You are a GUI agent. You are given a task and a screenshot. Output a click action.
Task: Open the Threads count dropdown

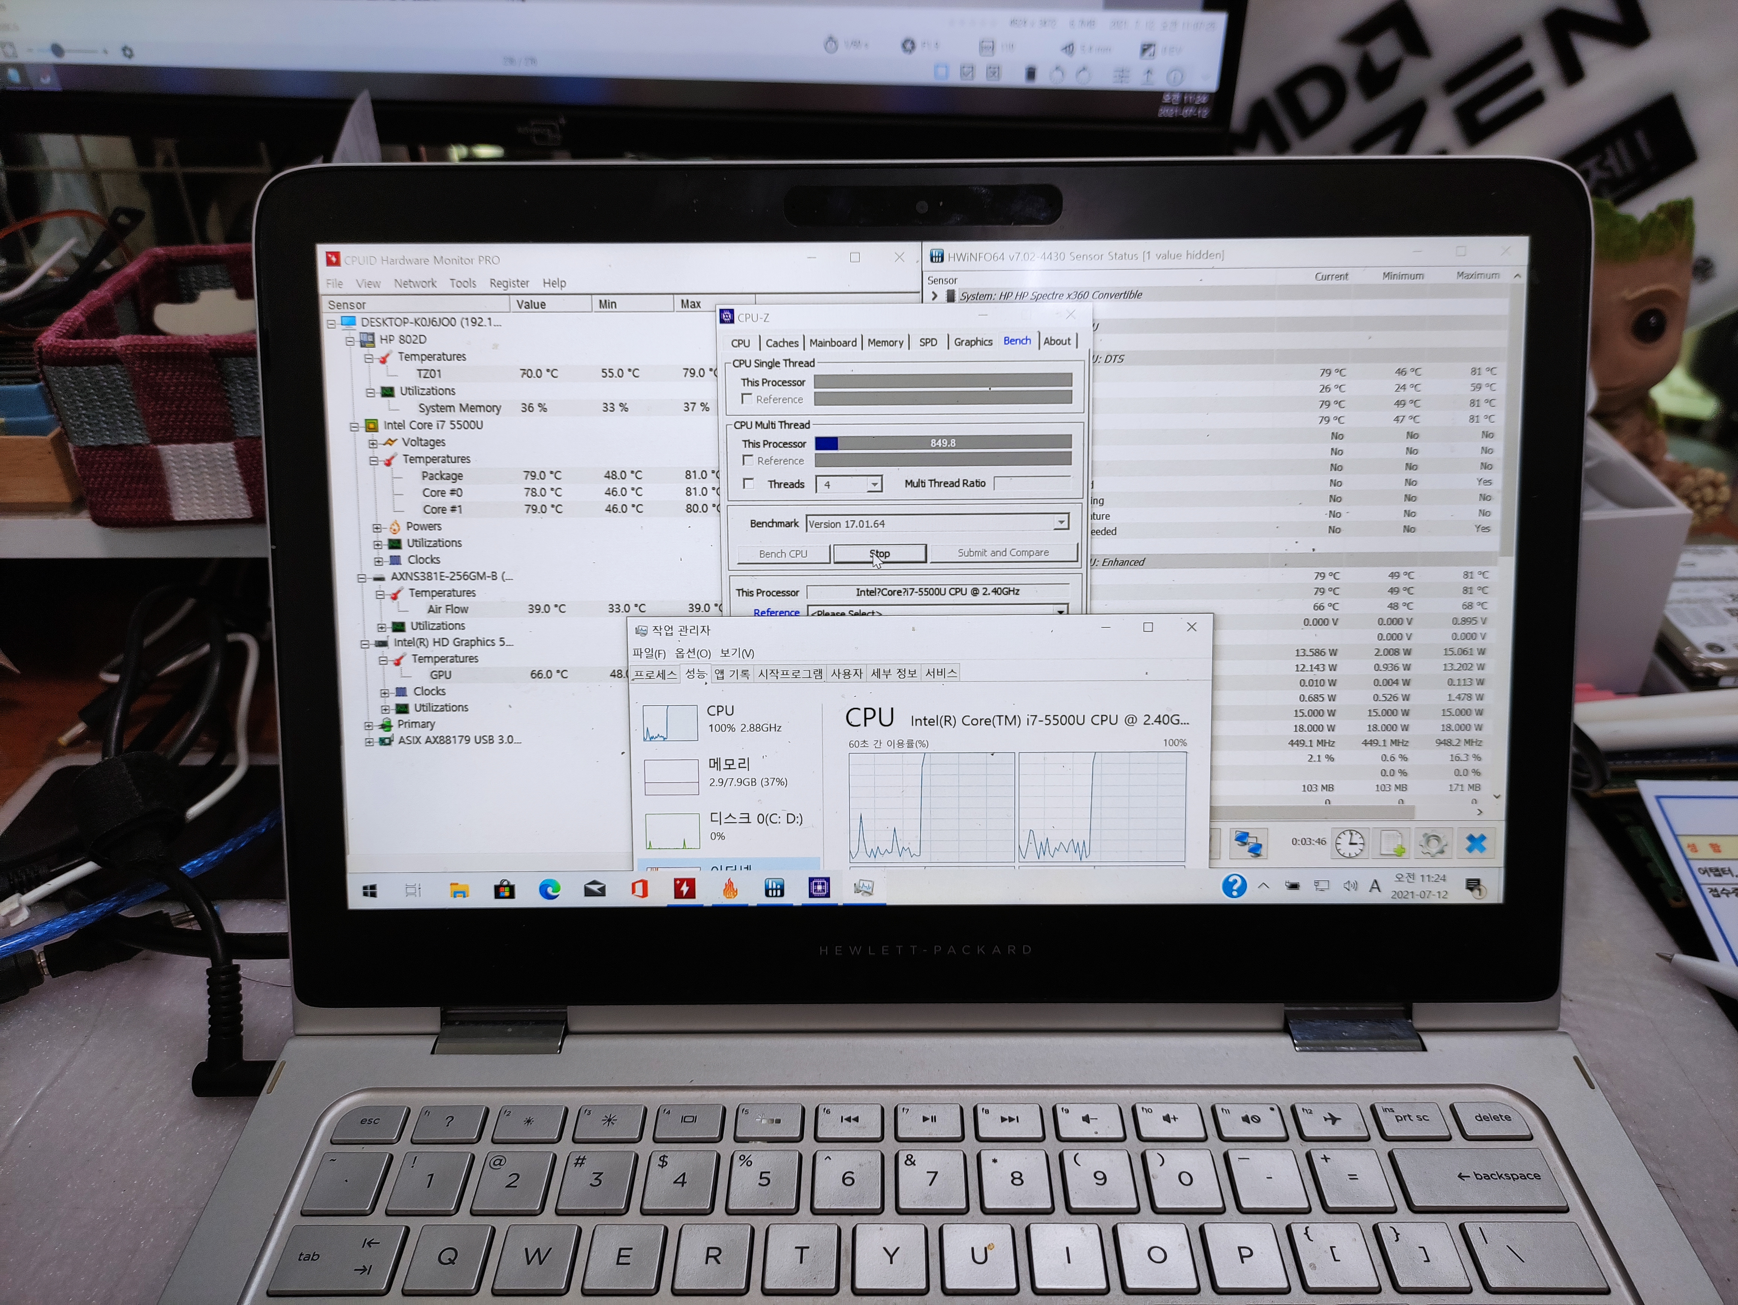pyautogui.click(x=874, y=485)
